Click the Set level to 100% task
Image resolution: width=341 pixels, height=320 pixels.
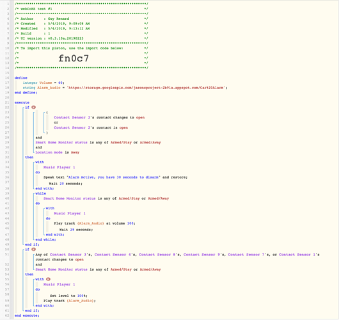(68, 296)
